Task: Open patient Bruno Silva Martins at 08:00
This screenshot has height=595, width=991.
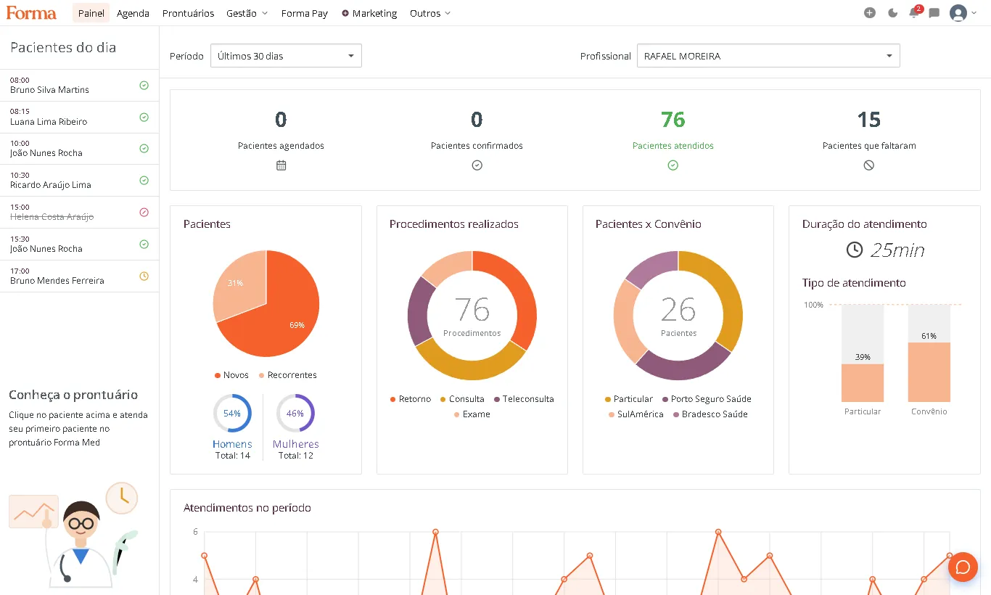Action: tap(79, 85)
